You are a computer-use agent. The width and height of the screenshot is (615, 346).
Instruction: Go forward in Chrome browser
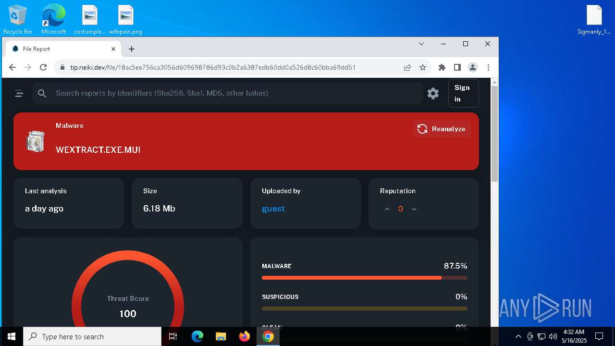[28, 67]
